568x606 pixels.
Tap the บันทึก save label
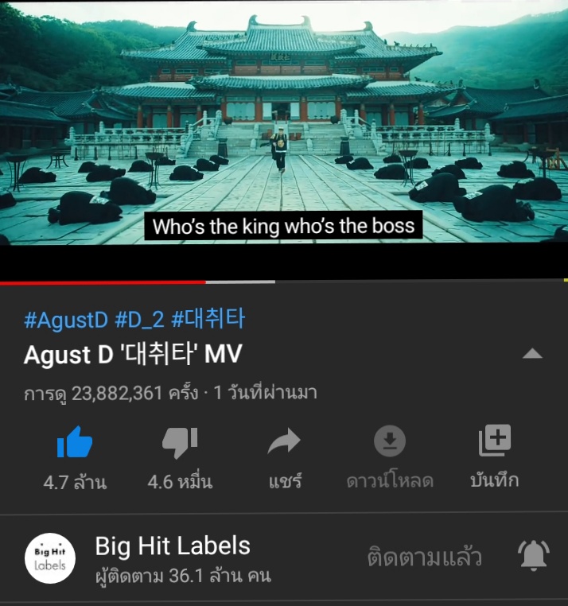pos(495,480)
